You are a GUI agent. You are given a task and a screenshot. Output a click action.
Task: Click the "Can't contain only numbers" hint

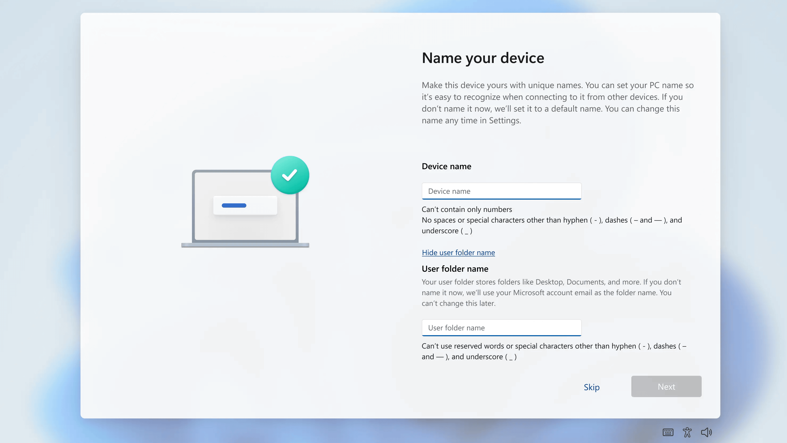tap(467, 209)
